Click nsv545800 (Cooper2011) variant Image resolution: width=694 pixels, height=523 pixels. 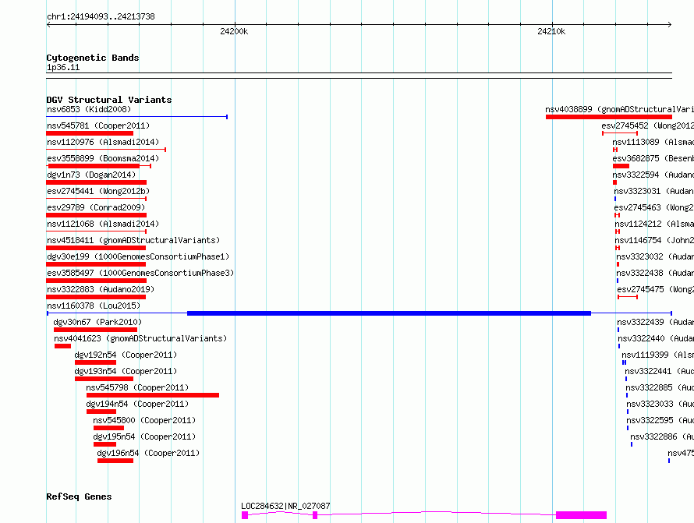(x=144, y=420)
